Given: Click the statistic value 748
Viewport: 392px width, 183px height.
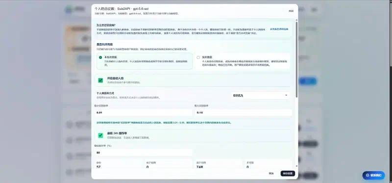Looking at the screenshot, I should point(200,167).
